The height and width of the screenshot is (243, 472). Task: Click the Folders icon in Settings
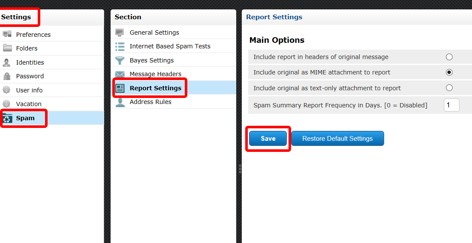(x=7, y=48)
